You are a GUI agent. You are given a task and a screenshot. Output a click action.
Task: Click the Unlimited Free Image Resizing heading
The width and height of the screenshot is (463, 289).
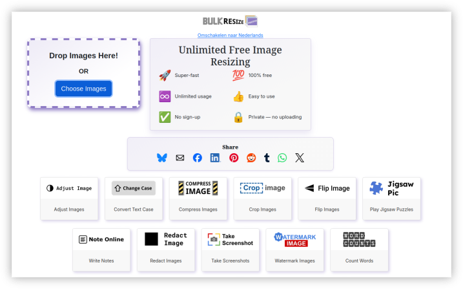[x=231, y=56]
